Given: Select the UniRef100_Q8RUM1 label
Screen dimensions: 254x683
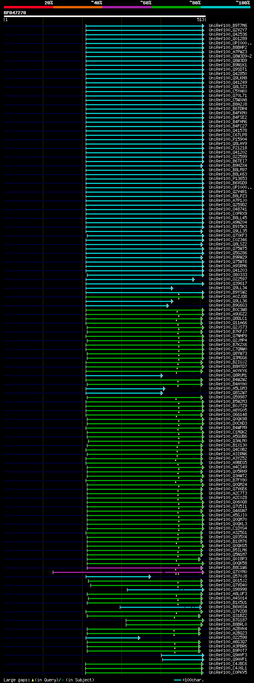Looking at the screenshot, I should tap(228, 375).
